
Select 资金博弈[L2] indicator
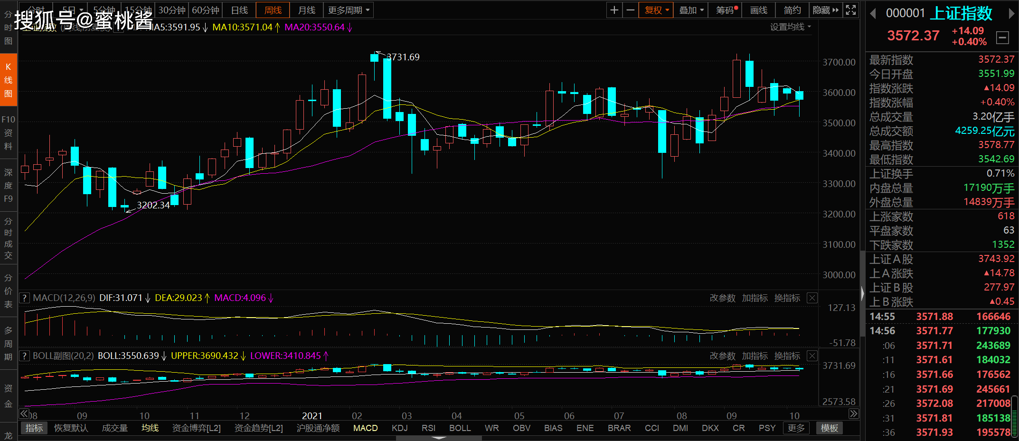click(x=196, y=428)
